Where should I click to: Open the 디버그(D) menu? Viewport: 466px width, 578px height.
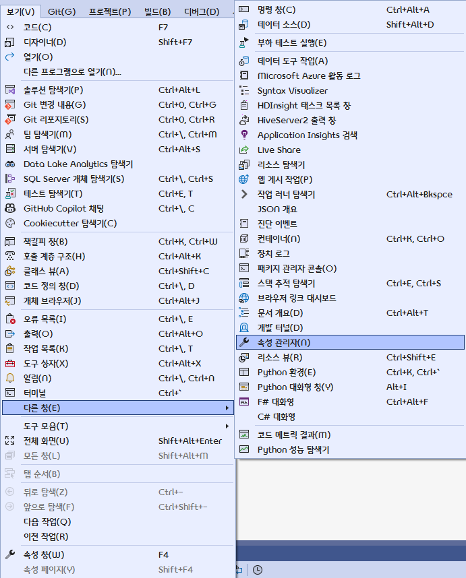coord(202,12)
